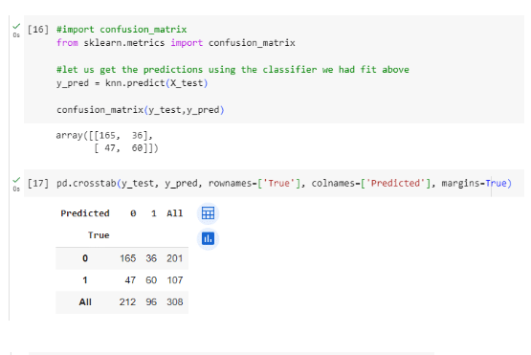Click the total 308 table cell
The height and width of the screenshot is (355, 531).
coord(175,301)
